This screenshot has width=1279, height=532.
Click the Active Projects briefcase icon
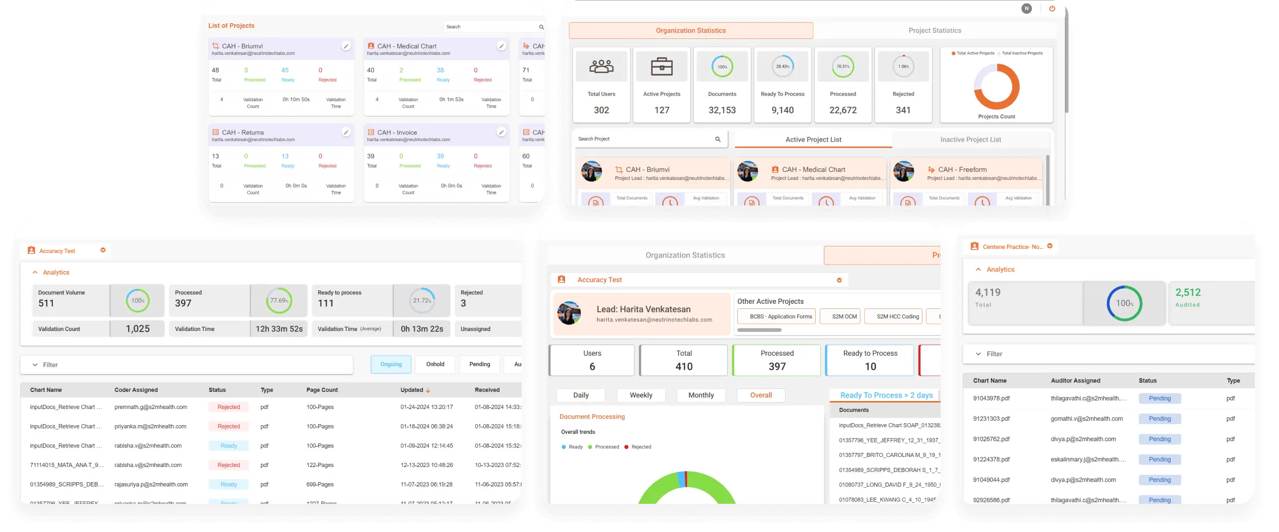pyautogui.click(x=662, y=66)
